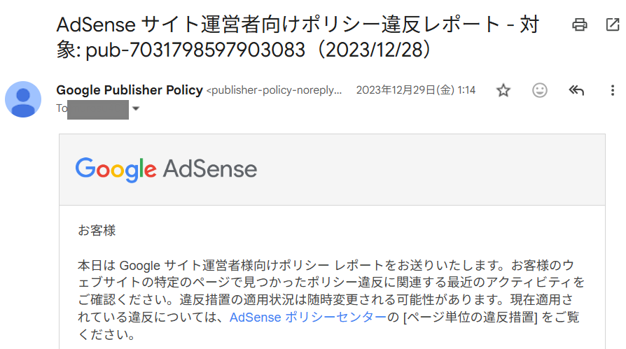Open the AdSense ポリシーセンター link
Image resolution: width=626 pixels, height=349 pixels.
coord(308,317)
